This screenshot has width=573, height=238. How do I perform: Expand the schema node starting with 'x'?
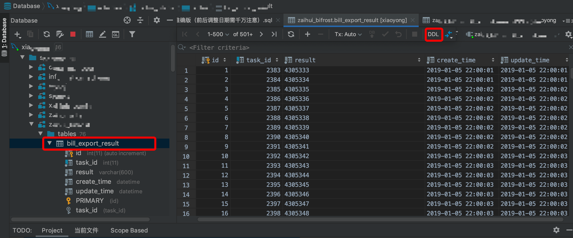click(x=31, y=105)
